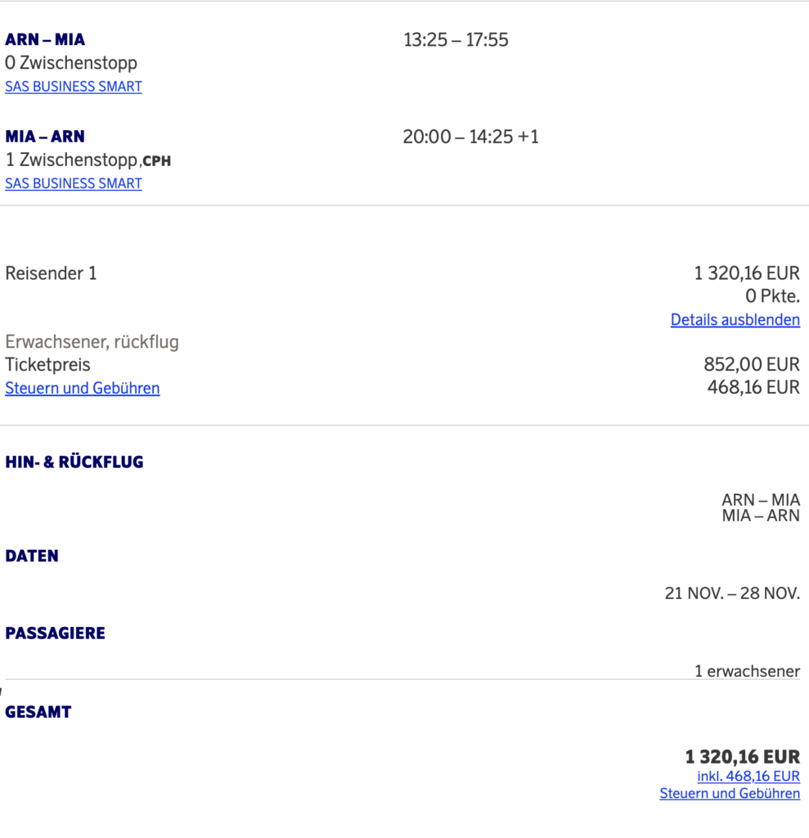
Task: Select the 13:25 – 17:55 departure time
Action: 456,39
